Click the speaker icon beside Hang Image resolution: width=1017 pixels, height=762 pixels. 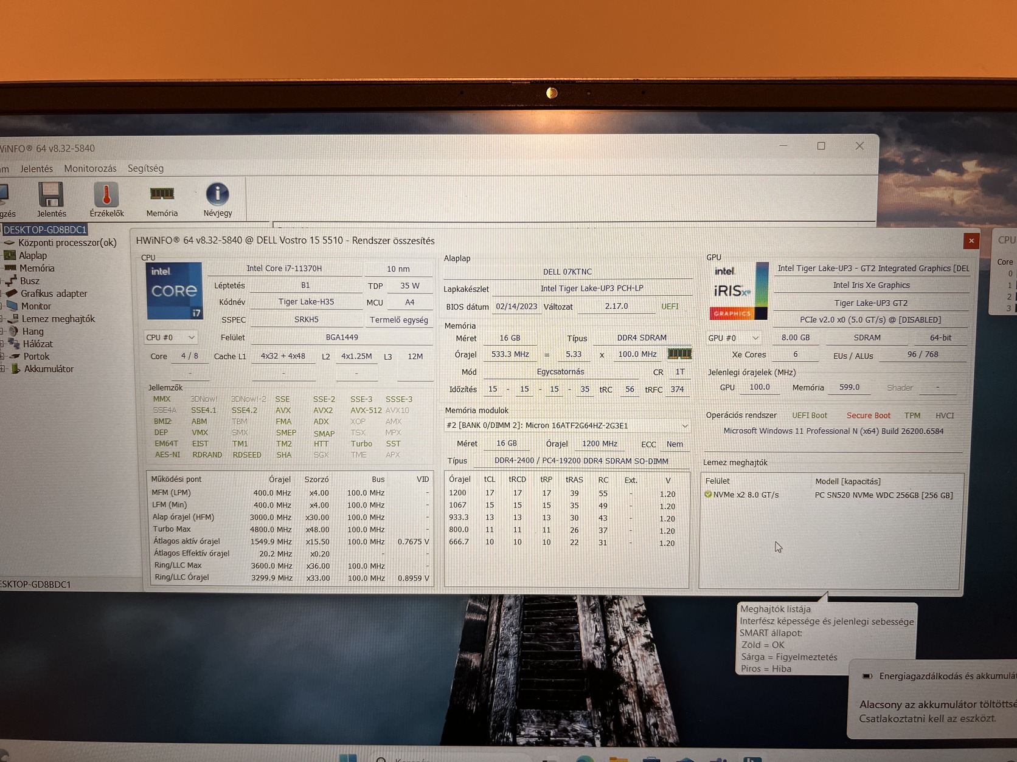[13, 331]
